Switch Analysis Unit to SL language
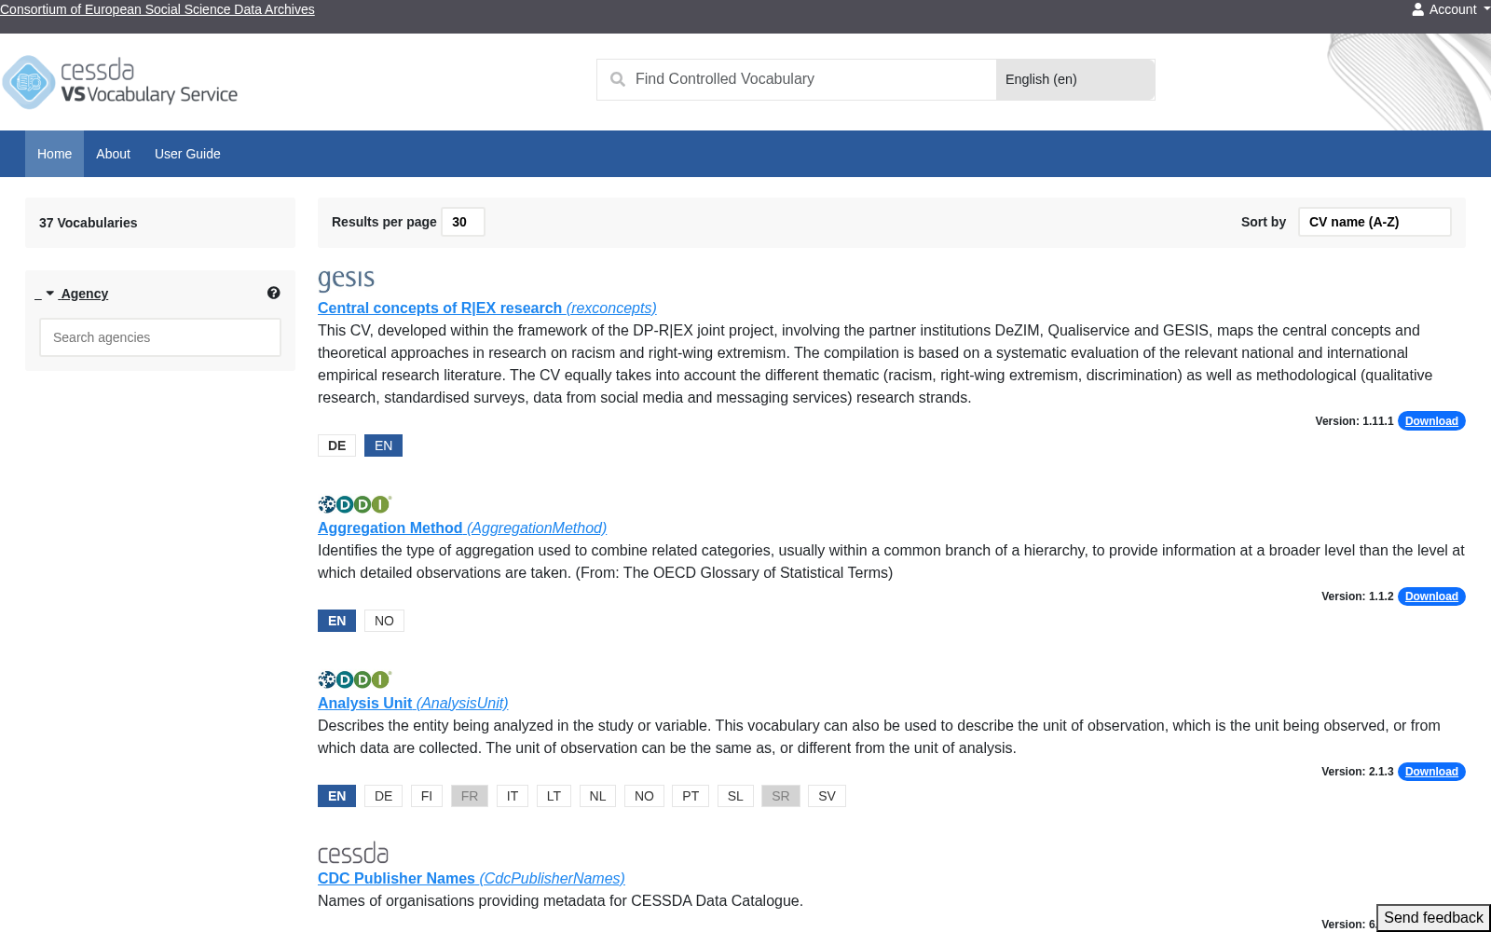This screenshot has width=1491, height=932. (x=735, y=796)
